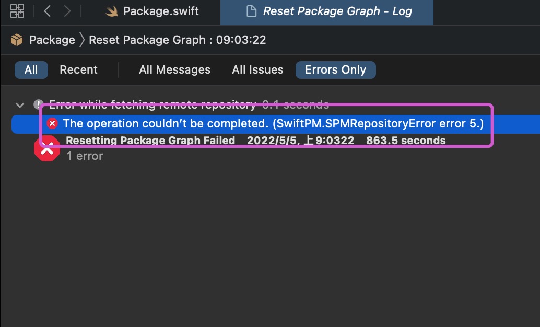The height and width of the screenshot is (327, 540).
Task: Show All Issues in the log
Action: tap(257, 70)
